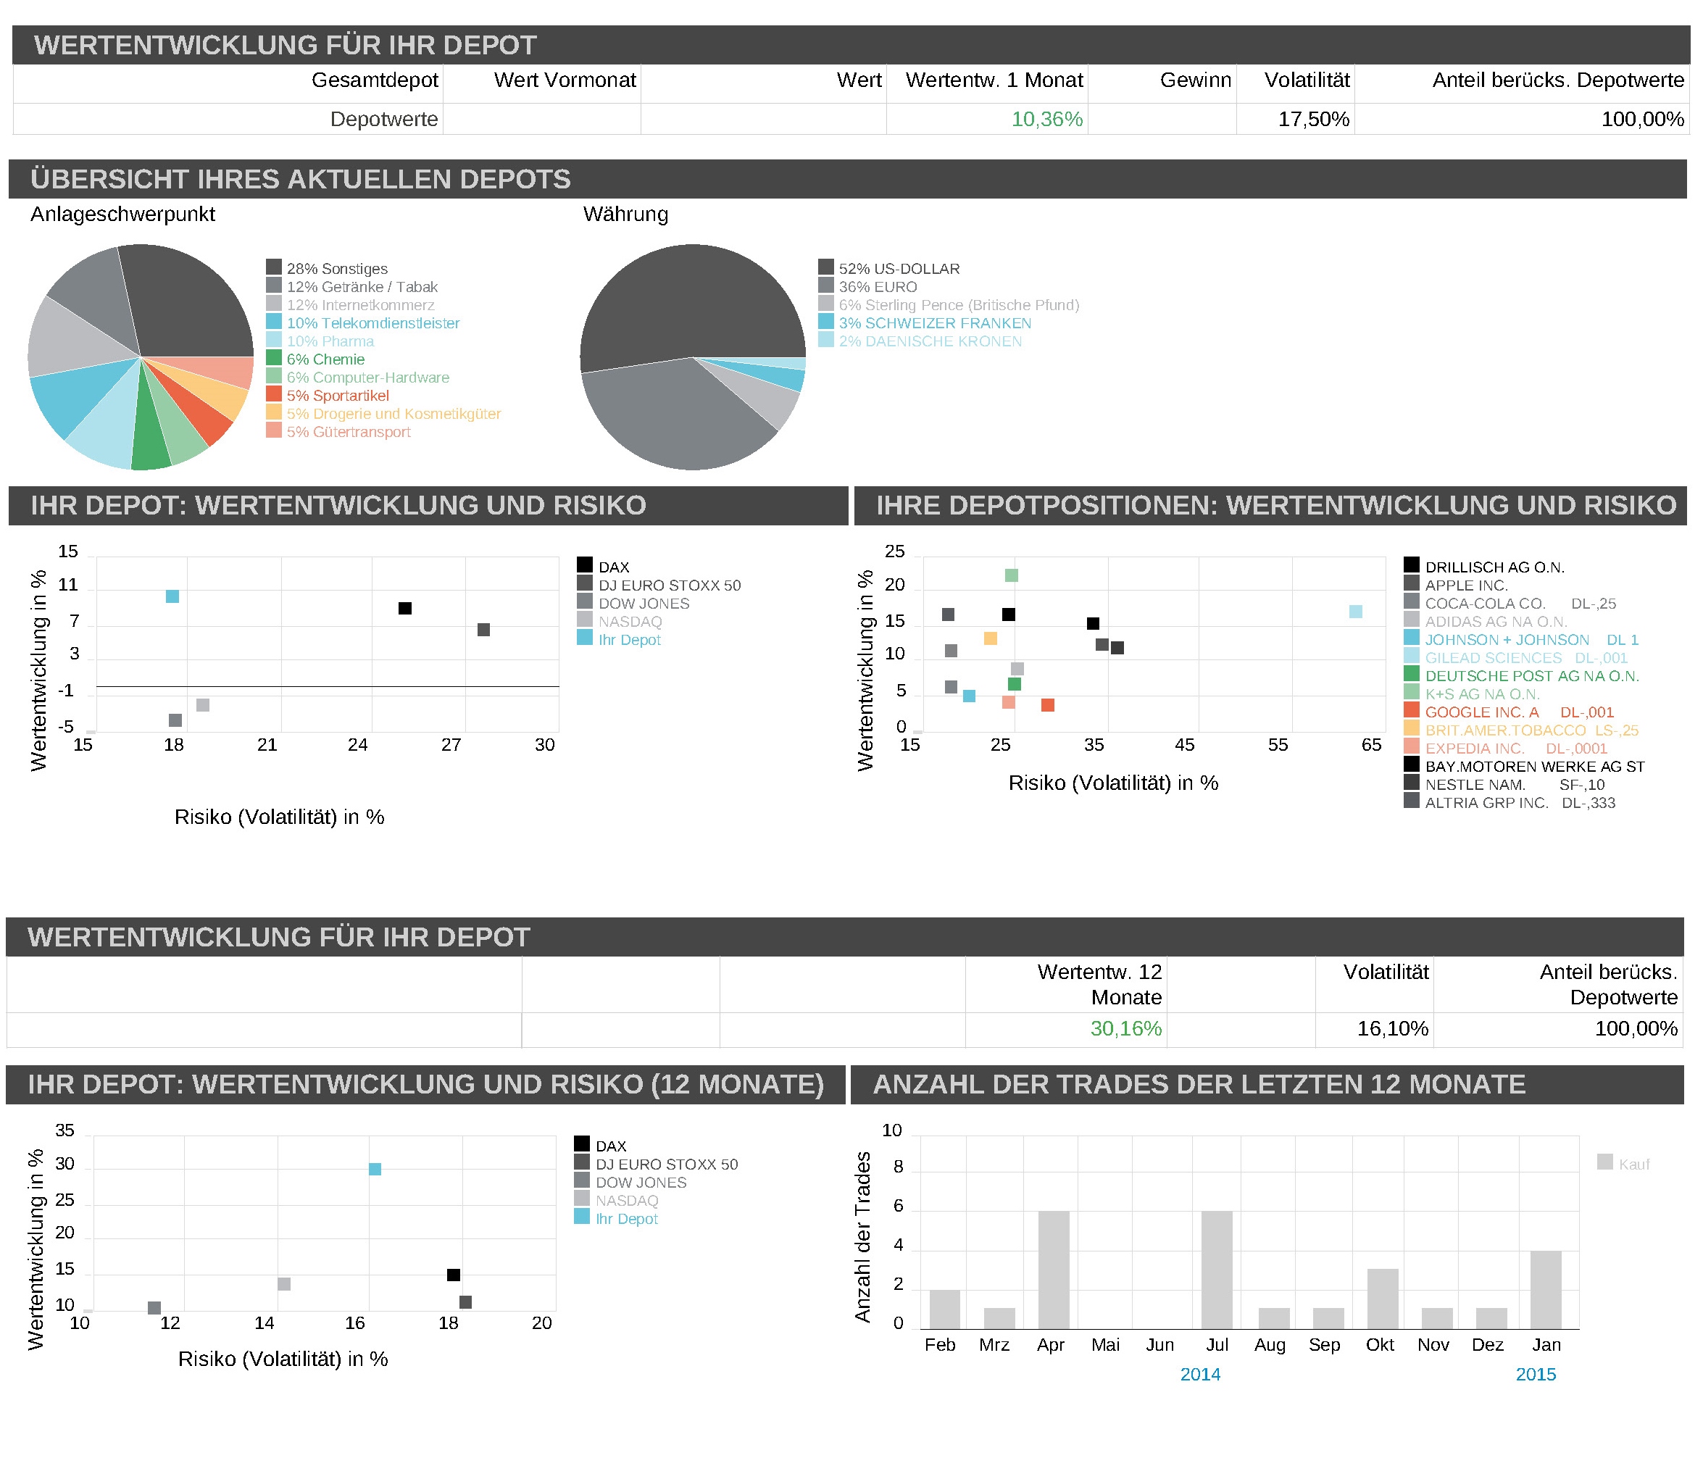1703x1458 pixels.
Task: Click the GOOGLE INC. A legend swatch
Action: 1411,710
